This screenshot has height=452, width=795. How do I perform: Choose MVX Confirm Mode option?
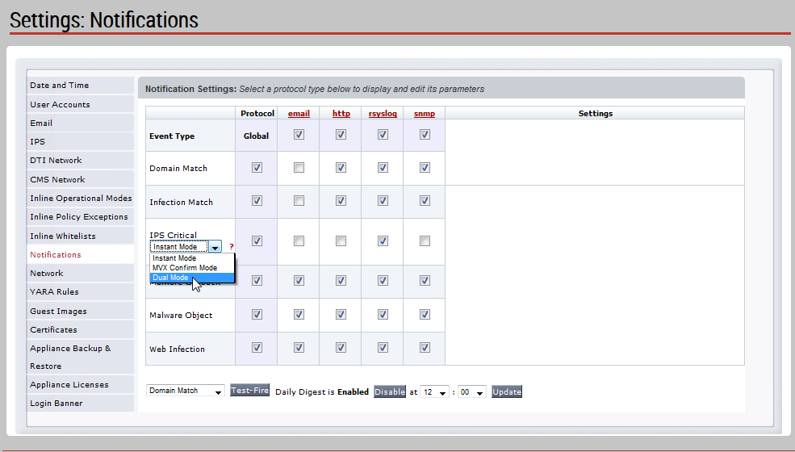[x=192, y=268]
